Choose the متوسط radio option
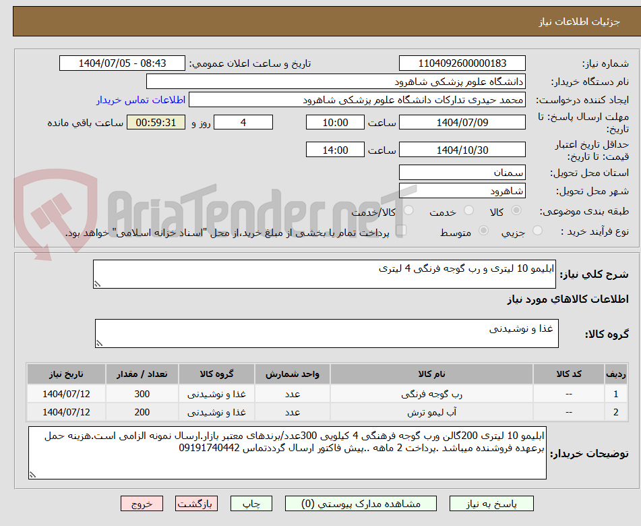Viewport: 641px width, 526px height. pyautogui.click(x=485, y=231)
